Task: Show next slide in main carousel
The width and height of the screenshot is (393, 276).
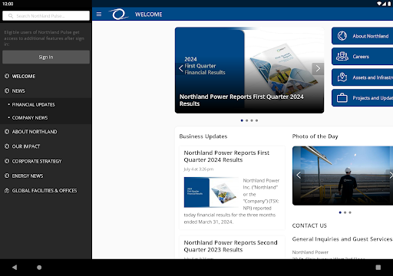Action: pyautogui.click(x=318, y=68)
